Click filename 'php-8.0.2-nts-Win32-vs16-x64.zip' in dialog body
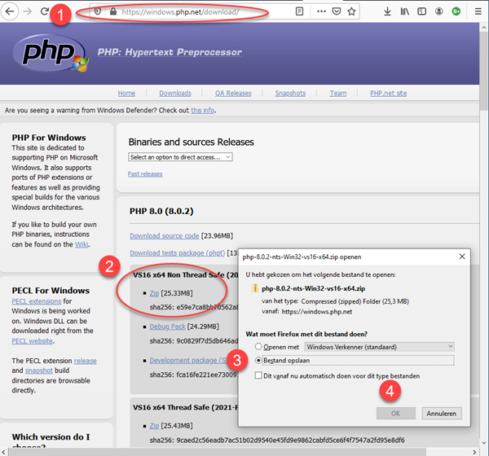Image resolution: width=489 pixels, height=456 pixels. 314,288
